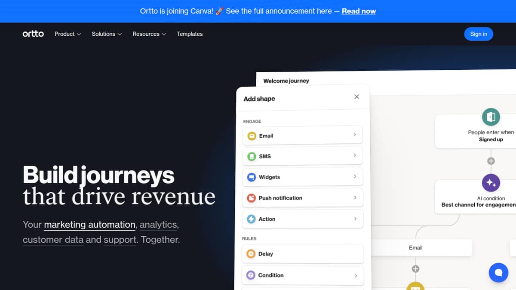The height and width of the screenshot is (290, 516).
Task: Click the ENGAGE section label
Action: pos(252,121)
